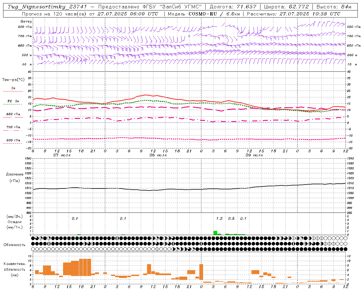Image resolution: width=362 pixels, height=289 pixels.
Task: Click the Тем-ра(°C) axis label
Action: click(x=13, y=80)
